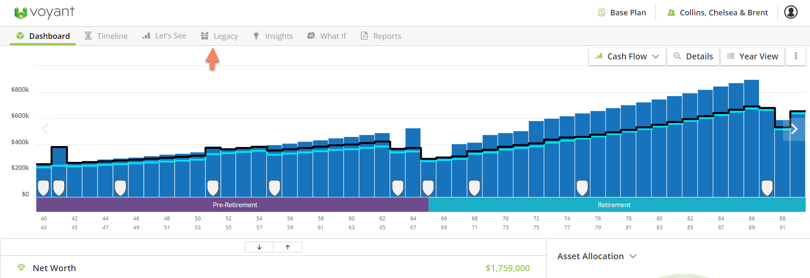Open the Base Plan selector
The height and width of the screenshot is (278, 810).
tap(622, 13)
